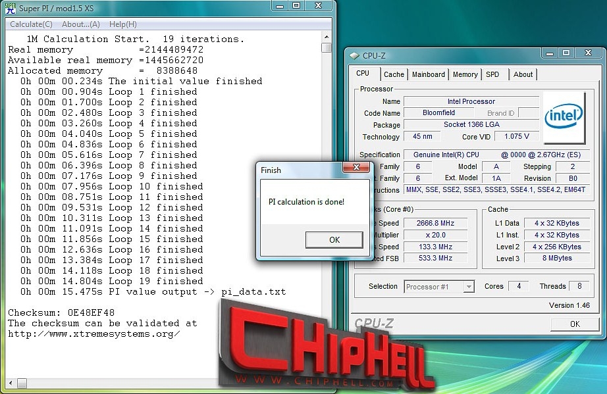Image resolution: width=607 pixels, height=394 pixels.
Task: Click the Real memory =2144489472 line
Action: (106, 49)
